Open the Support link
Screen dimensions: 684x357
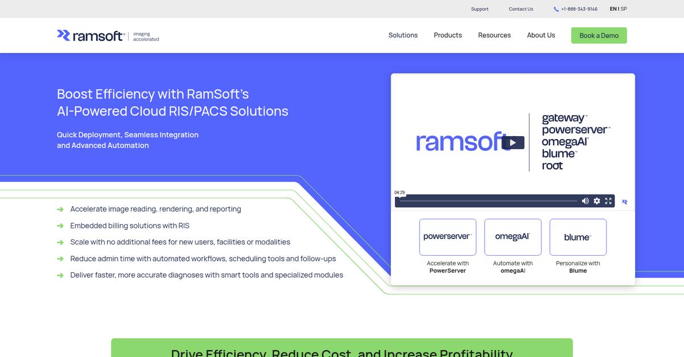point(480,9)
